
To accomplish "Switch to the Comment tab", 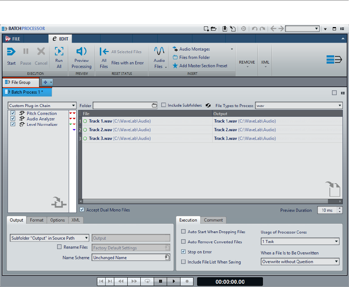I will coord(213,220).
